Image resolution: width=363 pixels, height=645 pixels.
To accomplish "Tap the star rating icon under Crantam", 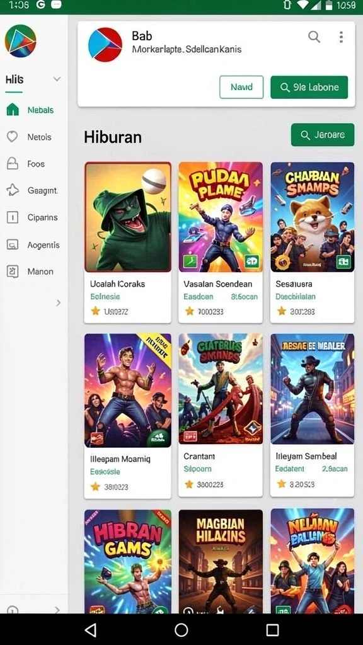I will pyautogui.click(x=189, y=484).
